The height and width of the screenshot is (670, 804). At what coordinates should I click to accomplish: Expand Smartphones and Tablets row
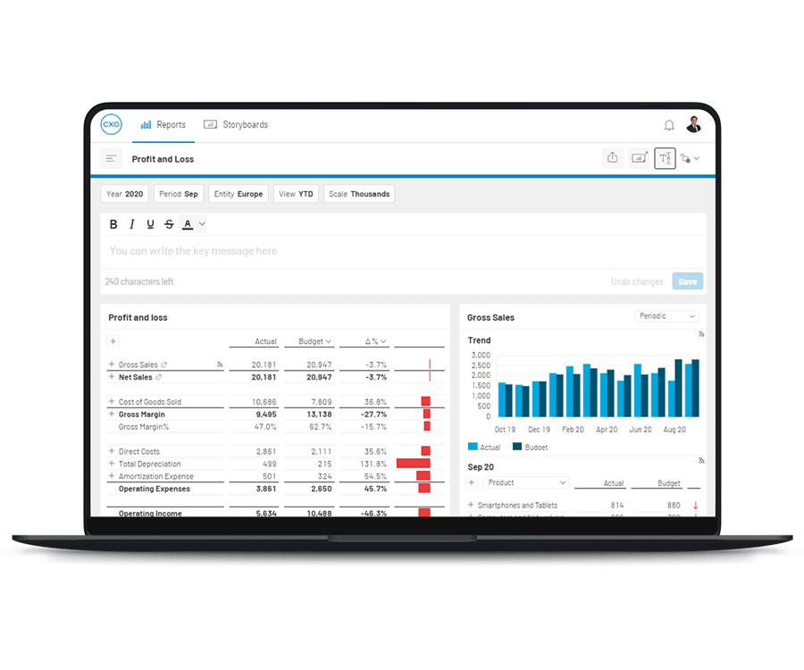[471, 505]
